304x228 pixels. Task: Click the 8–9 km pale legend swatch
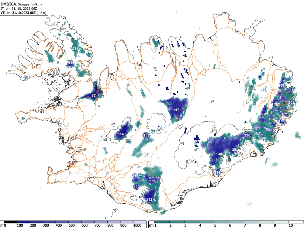pyautogui.click(x=266, y=222)
